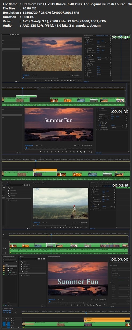The width and height of the screenshot is (132, 330).
Task: Click wrench settings icon in 00:01:30 monitor
Action: [x=82, y=145]
